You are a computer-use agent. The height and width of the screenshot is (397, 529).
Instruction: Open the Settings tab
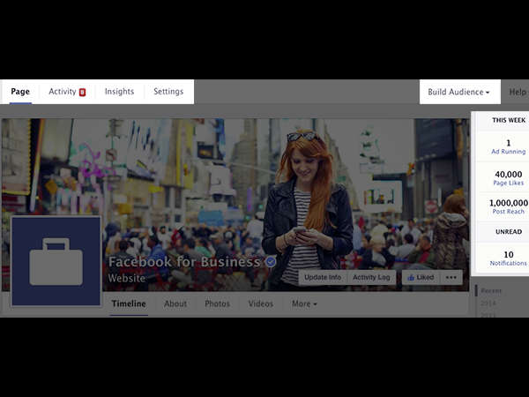(168, 92)
